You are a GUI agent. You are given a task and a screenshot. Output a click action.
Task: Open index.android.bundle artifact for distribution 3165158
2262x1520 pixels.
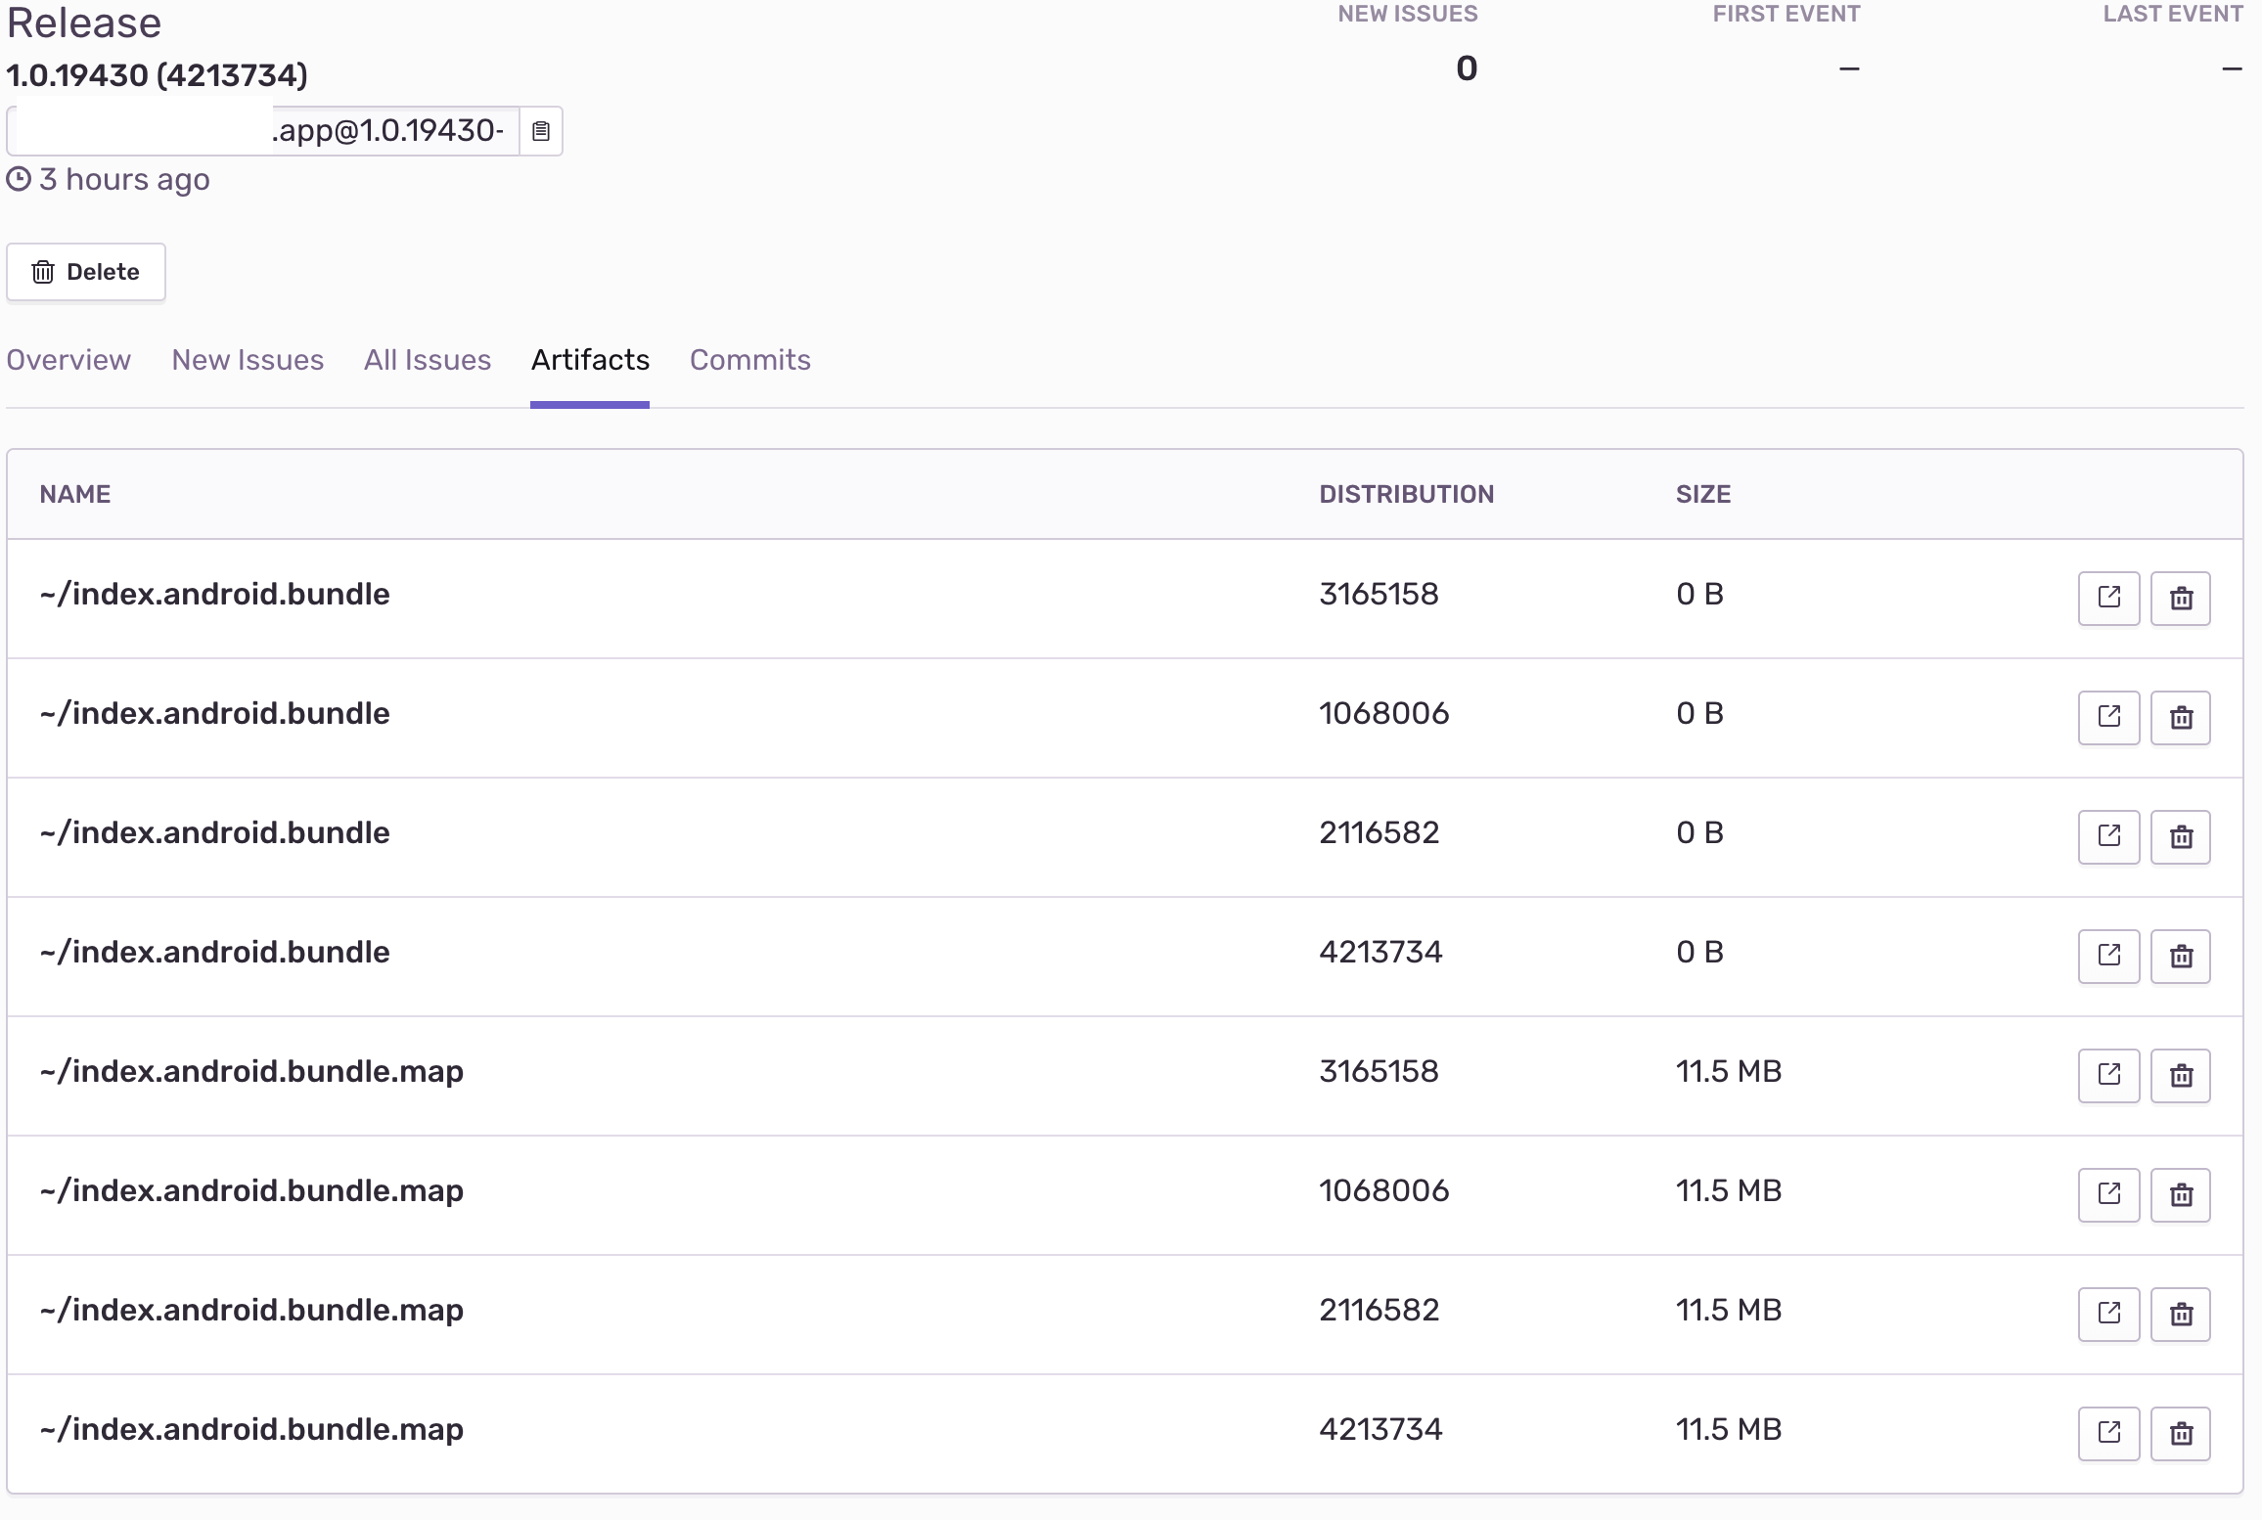pyautogui.click(x=2108, y=598)
